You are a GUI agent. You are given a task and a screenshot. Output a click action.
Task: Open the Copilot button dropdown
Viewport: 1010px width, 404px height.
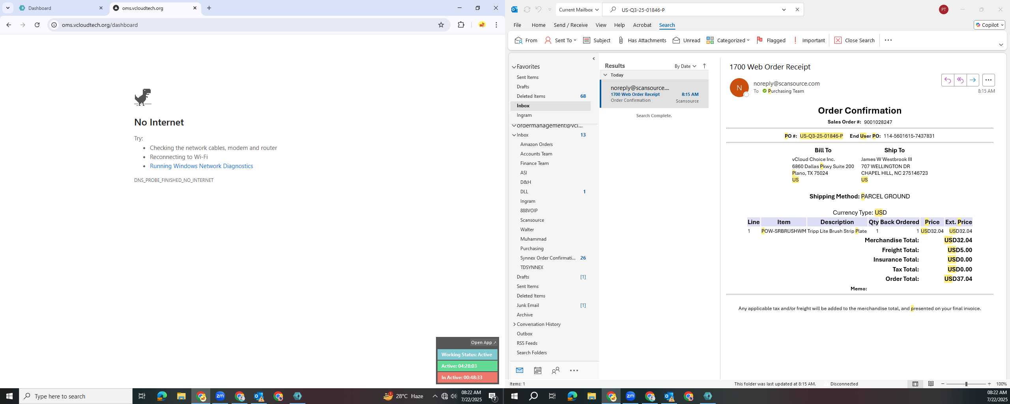989,25
